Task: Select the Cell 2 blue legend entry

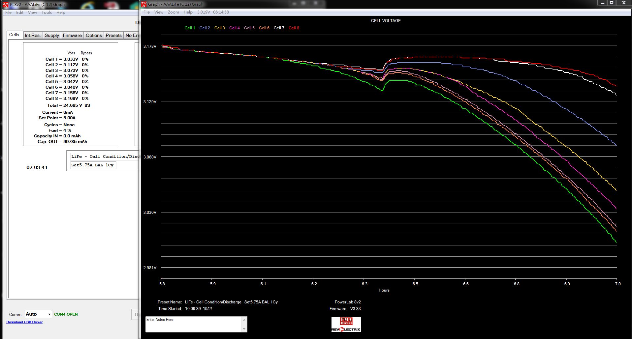Action: (x=205, y=28)
